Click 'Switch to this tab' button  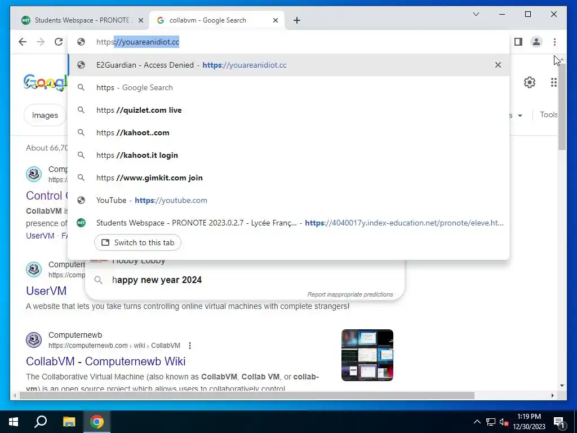click(x=137, y=242)
